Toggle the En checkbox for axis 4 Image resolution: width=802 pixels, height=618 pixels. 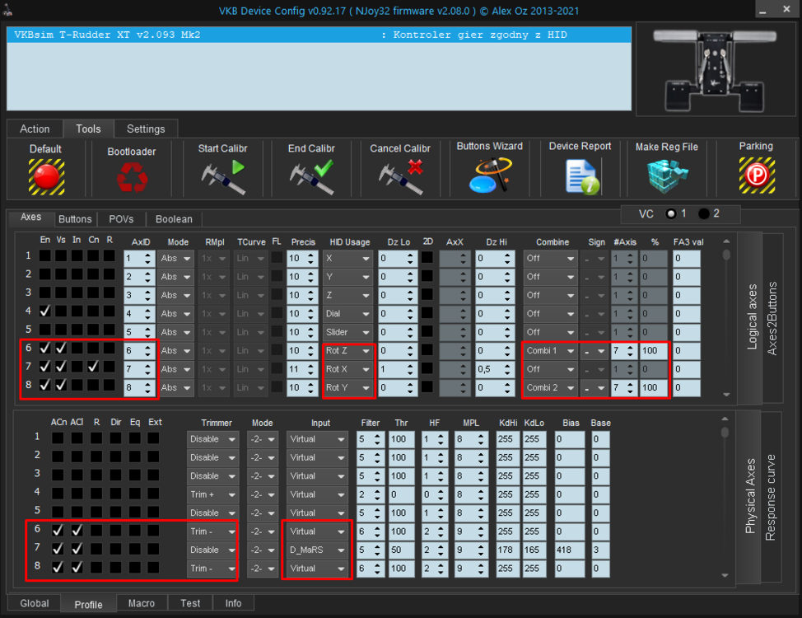pos(44,311)
